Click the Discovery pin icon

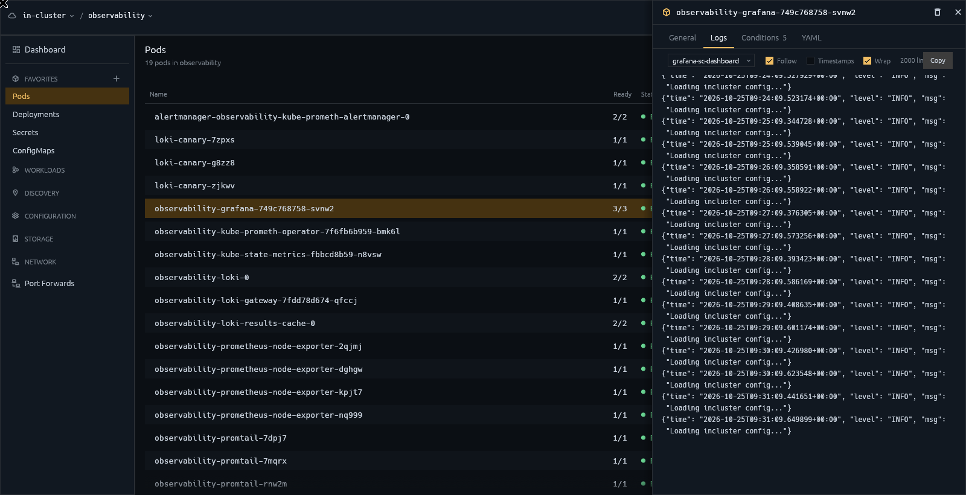click(16, 193)
